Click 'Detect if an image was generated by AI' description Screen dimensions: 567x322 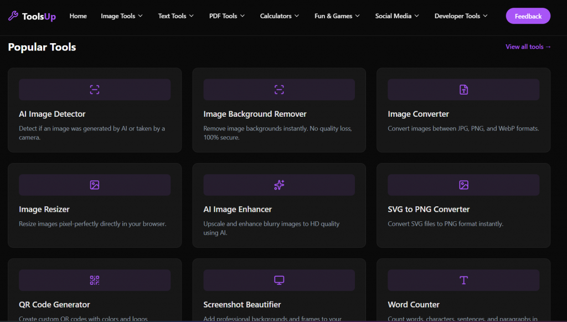[92, 133]
